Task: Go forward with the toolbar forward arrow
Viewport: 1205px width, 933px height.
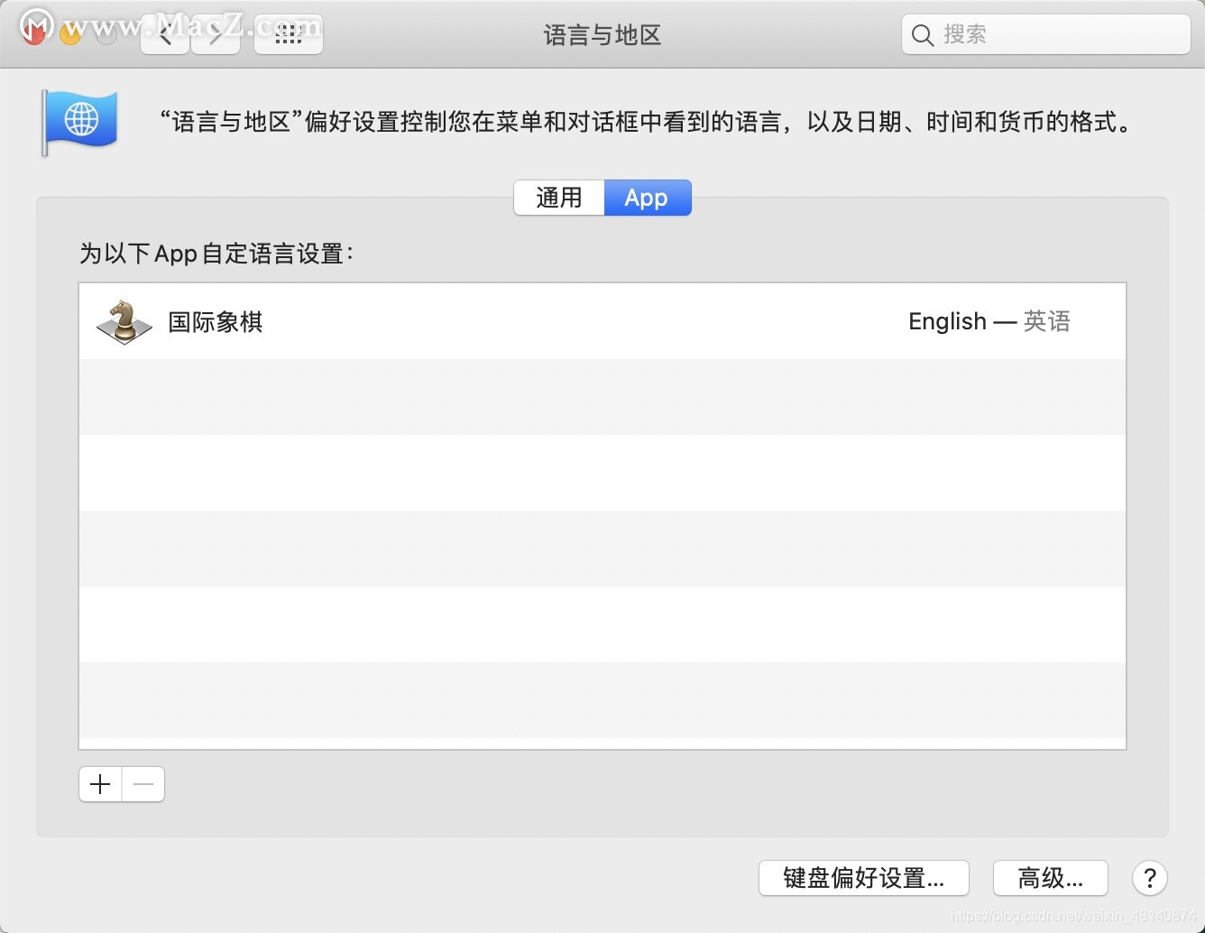Action: tap(216, 35)
